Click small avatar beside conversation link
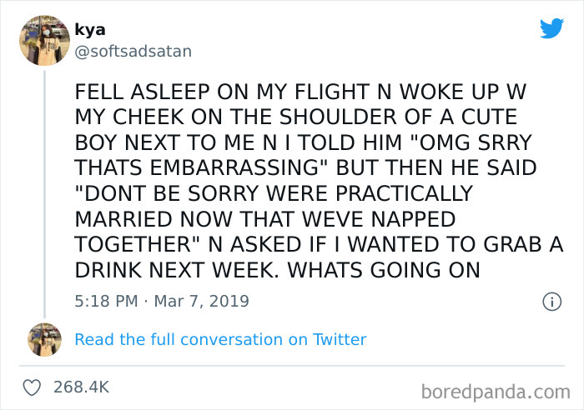584x410 pixels. click(x=45, y=339)
